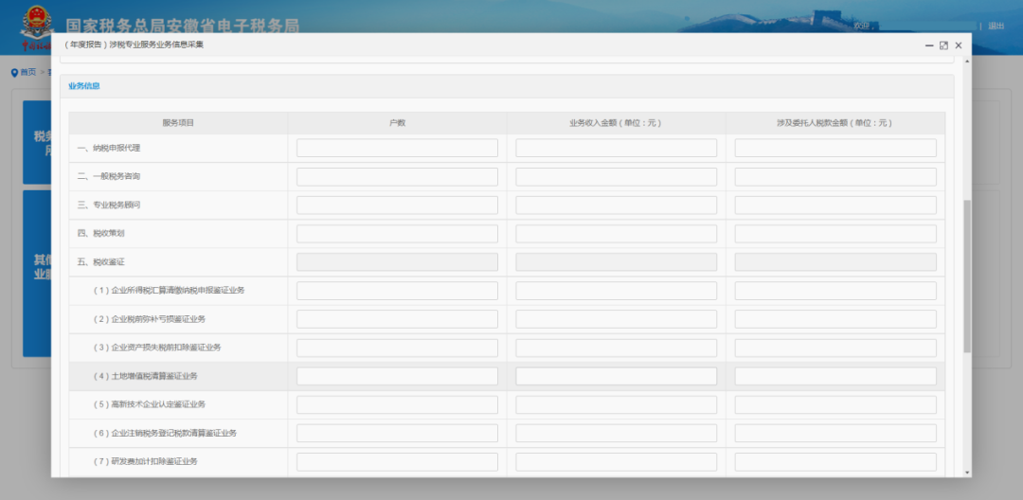Minimize the 涉税专业服务业务信息采集 dialog

(928, 45)
